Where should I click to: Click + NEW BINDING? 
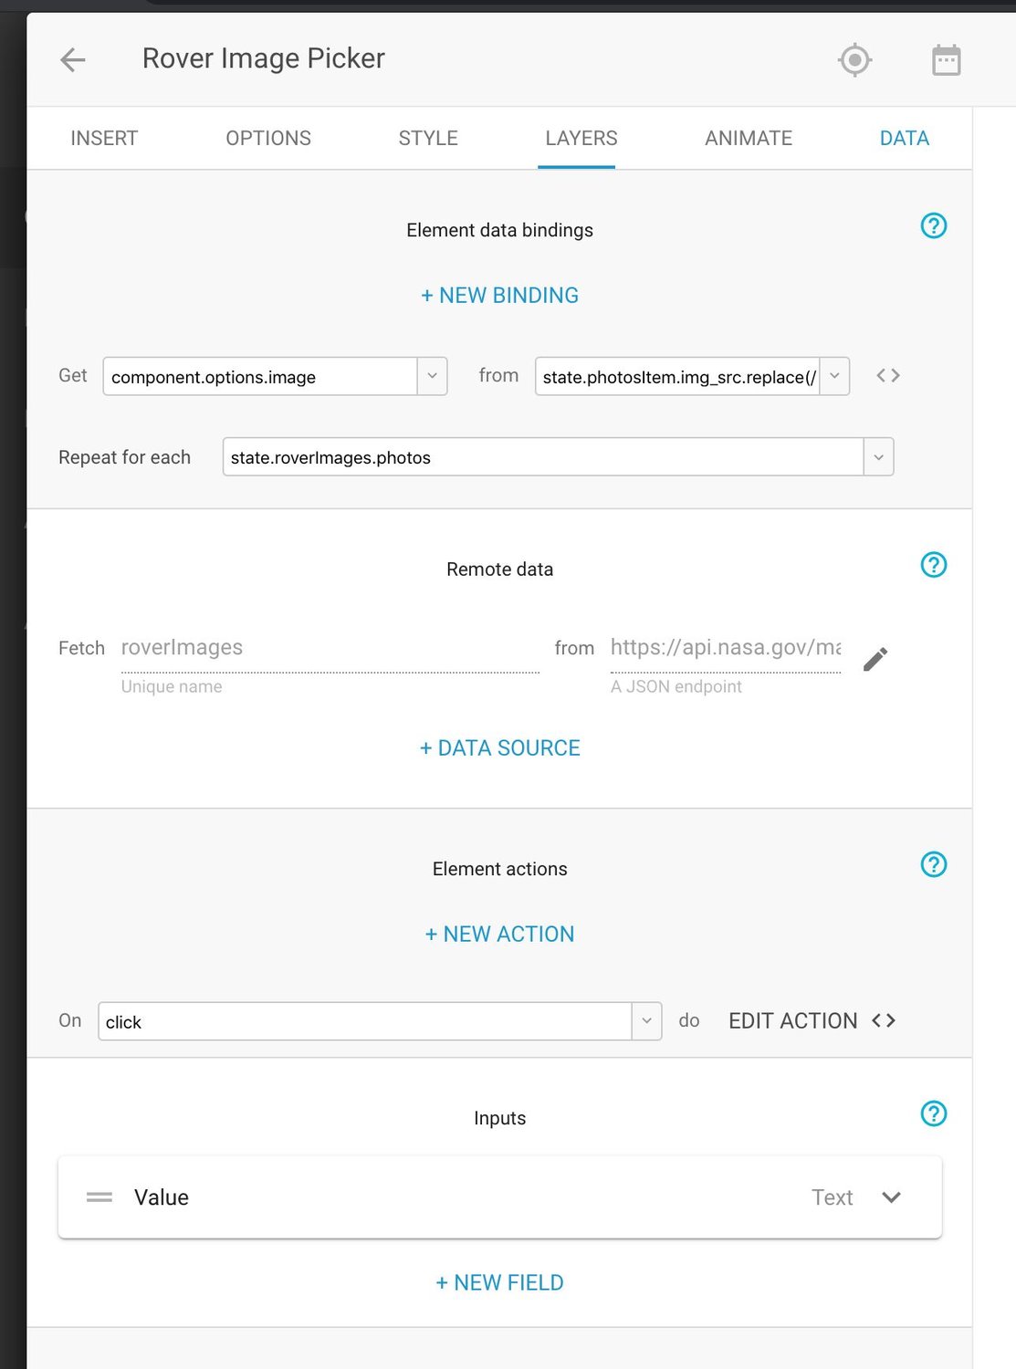pos(499,296)
